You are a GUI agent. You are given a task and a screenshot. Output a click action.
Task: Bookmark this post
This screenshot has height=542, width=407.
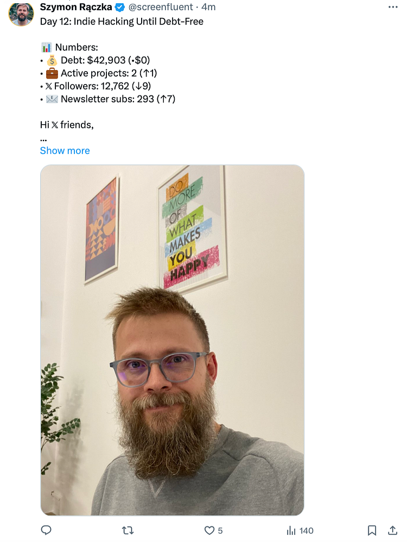tap(372, 530)
